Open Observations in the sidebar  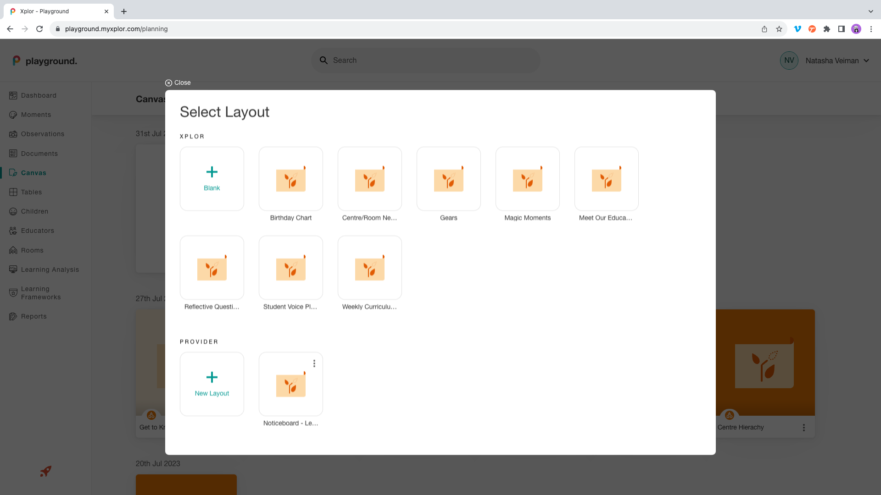pos(42,134)
